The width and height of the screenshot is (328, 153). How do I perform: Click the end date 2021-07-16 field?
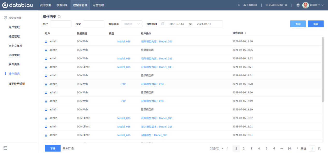tap(204, 24)
